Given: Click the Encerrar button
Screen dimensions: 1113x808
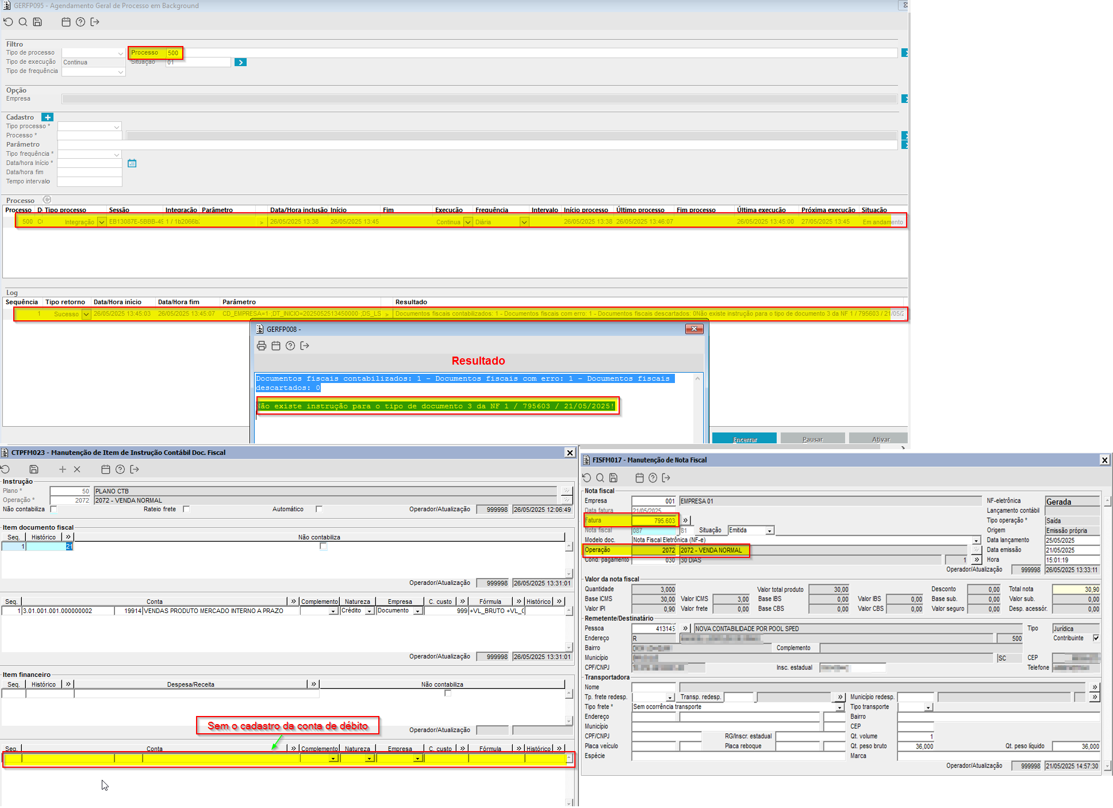Looking at the screenshot, I should point(744,439).
